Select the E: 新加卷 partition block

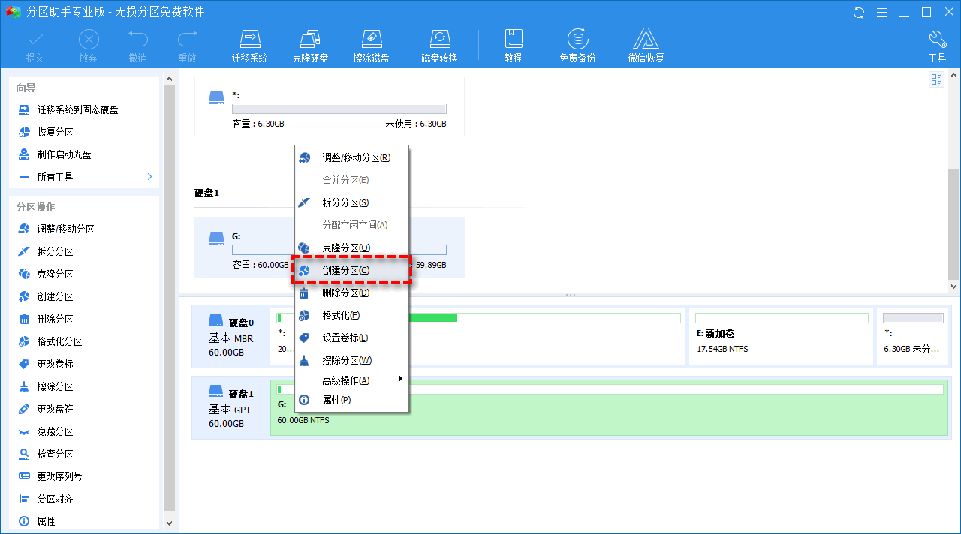[781, 335]
